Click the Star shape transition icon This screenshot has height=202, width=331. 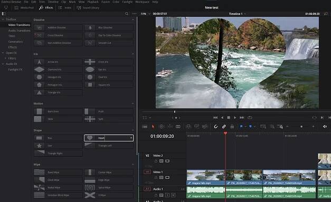coord(39,146)
